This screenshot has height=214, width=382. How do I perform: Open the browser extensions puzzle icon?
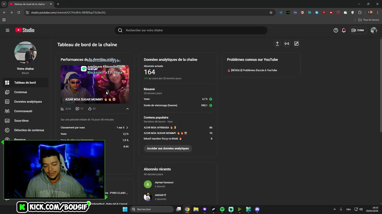point(360,12)
